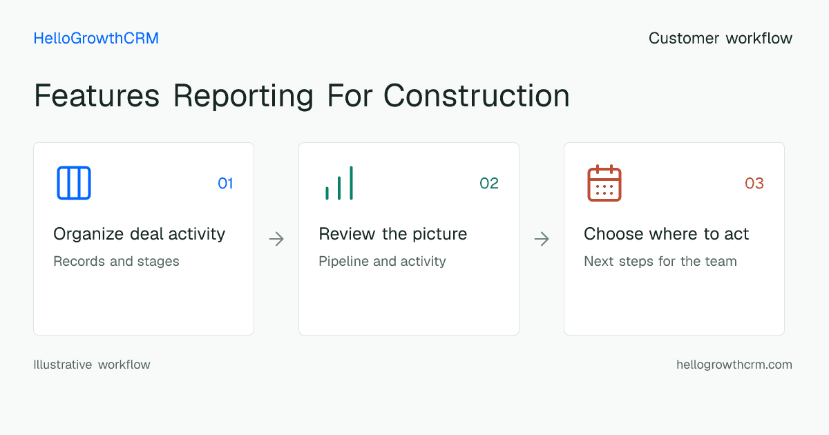Click the green bar chart icon

point(339,183)
